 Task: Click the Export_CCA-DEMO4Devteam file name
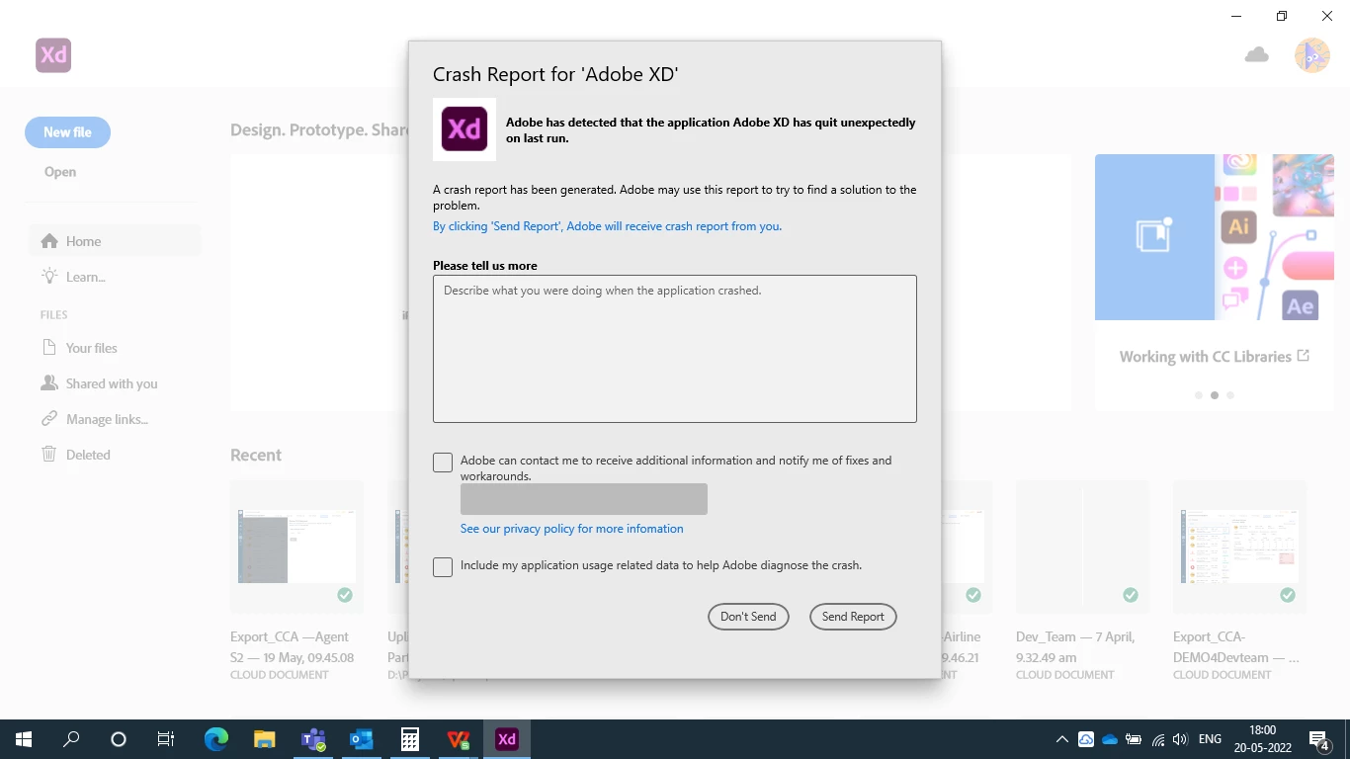pos(1236,647)
